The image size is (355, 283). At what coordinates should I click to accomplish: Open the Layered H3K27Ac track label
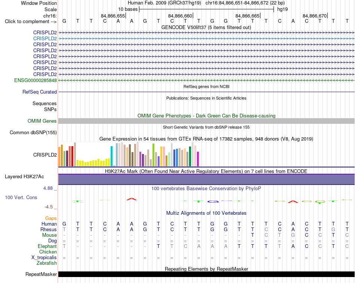coord(24,177)
